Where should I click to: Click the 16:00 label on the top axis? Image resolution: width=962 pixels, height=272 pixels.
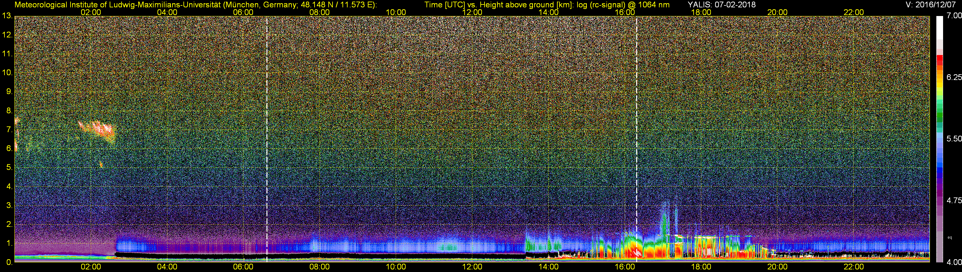625,12
